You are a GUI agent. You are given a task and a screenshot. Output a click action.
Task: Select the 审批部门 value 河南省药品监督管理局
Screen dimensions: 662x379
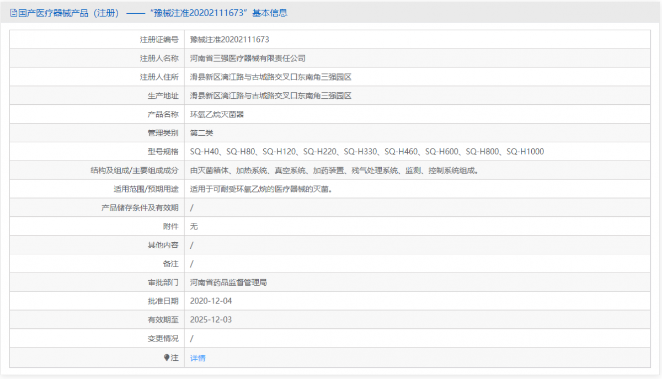(229, 282)
